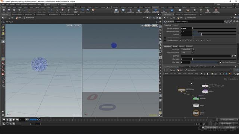Click the output node in network

click(x=196, y=113)
